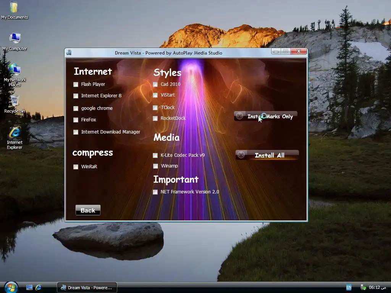The height and width of the screenshot is (293, 391).
Task: Check the TClock checkbox
Action: coord(155,108)
